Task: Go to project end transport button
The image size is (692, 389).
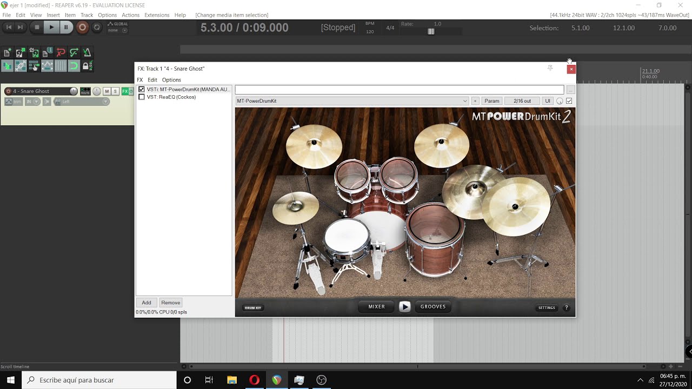Action: pos(21,27)
